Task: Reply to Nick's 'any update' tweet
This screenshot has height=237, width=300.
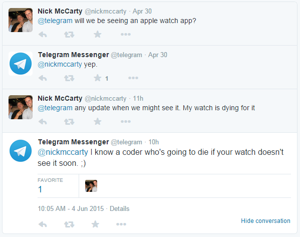Action: (43, 122)
